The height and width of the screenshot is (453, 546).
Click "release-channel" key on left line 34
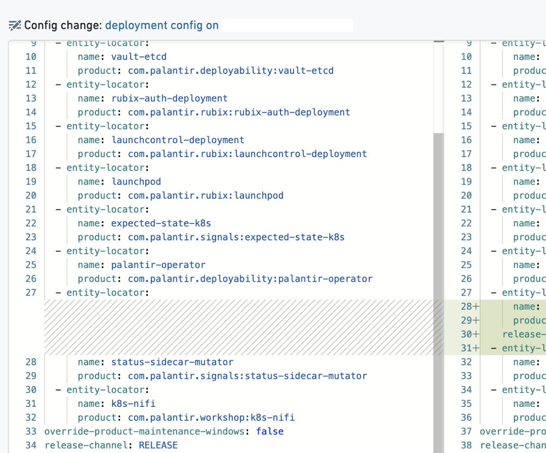[x=86, y=446]
